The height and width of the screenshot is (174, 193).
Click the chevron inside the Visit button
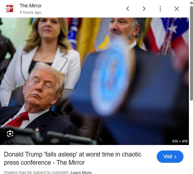(x=175, y=157)
